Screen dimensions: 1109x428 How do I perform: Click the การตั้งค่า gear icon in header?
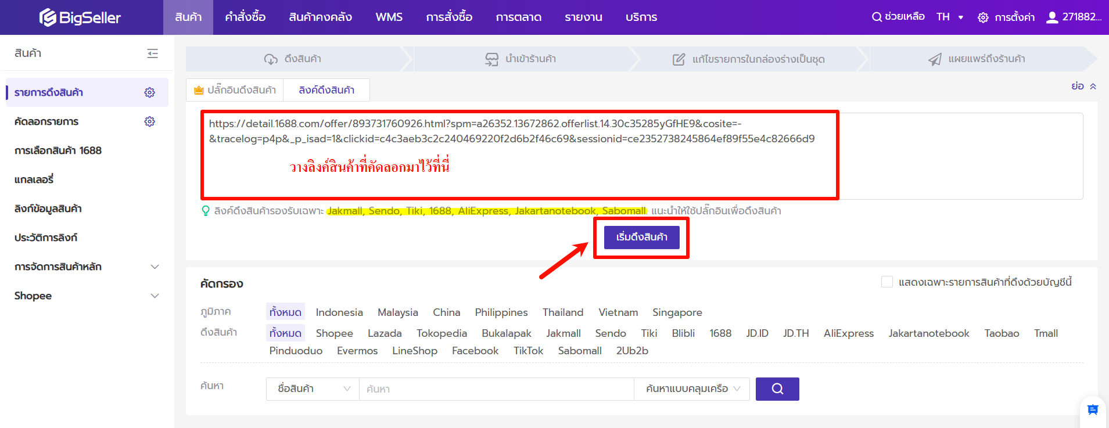[x=983, y=17]
